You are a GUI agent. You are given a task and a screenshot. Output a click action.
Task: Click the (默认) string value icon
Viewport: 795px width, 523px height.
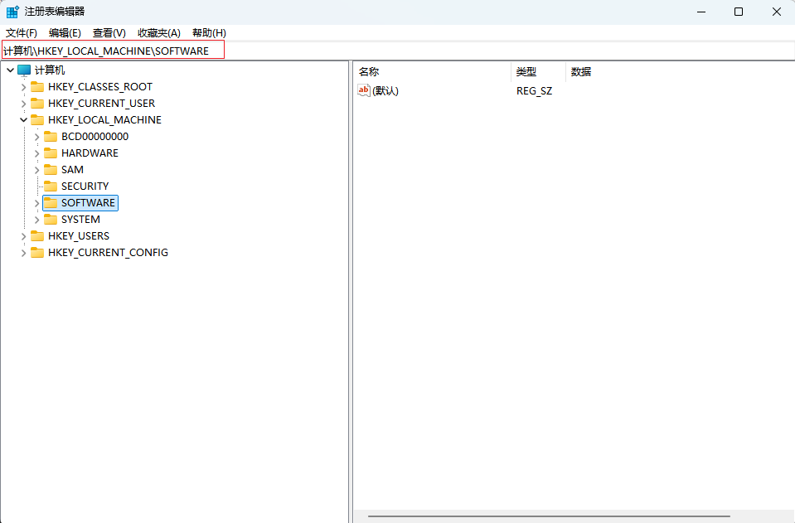[x=364, y=90]
